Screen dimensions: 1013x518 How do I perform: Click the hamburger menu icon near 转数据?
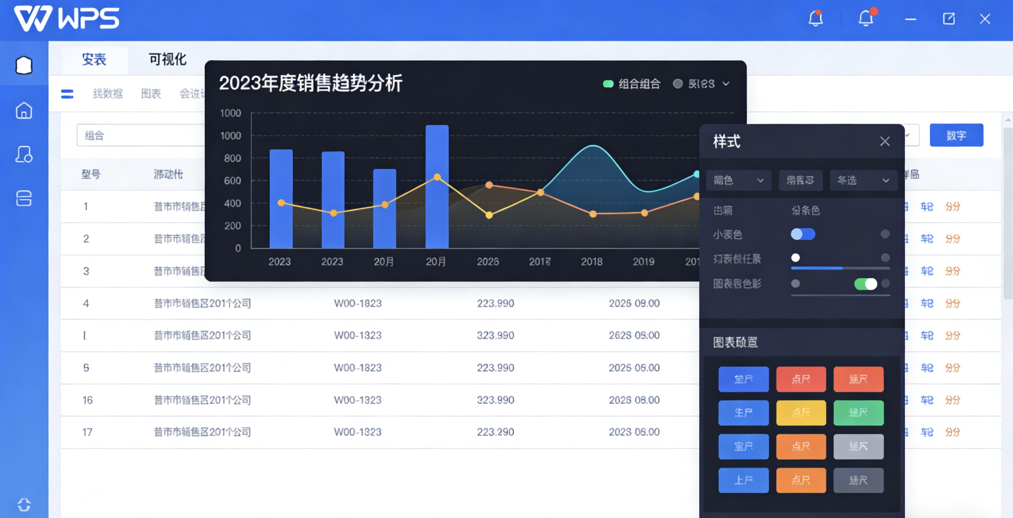(x=67, y=94)
